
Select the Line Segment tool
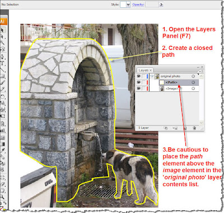tap(2, 70)
